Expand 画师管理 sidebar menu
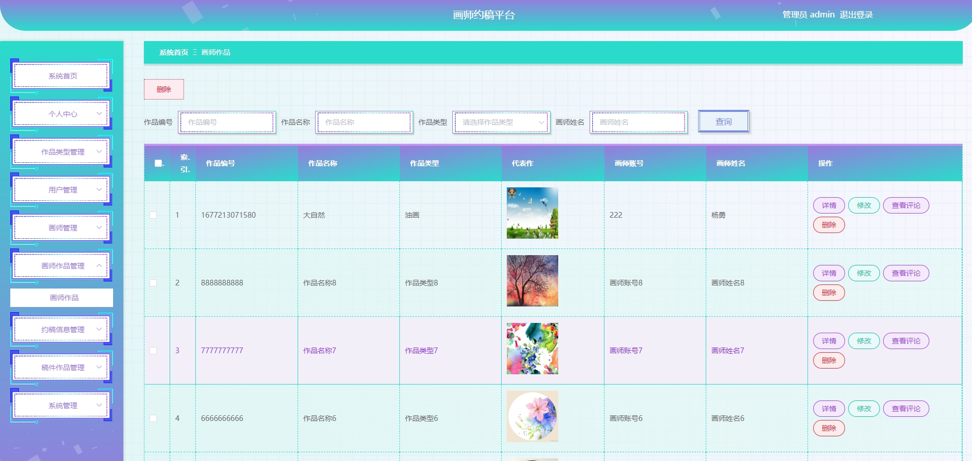The image size is (972, 461). point(62,228)
